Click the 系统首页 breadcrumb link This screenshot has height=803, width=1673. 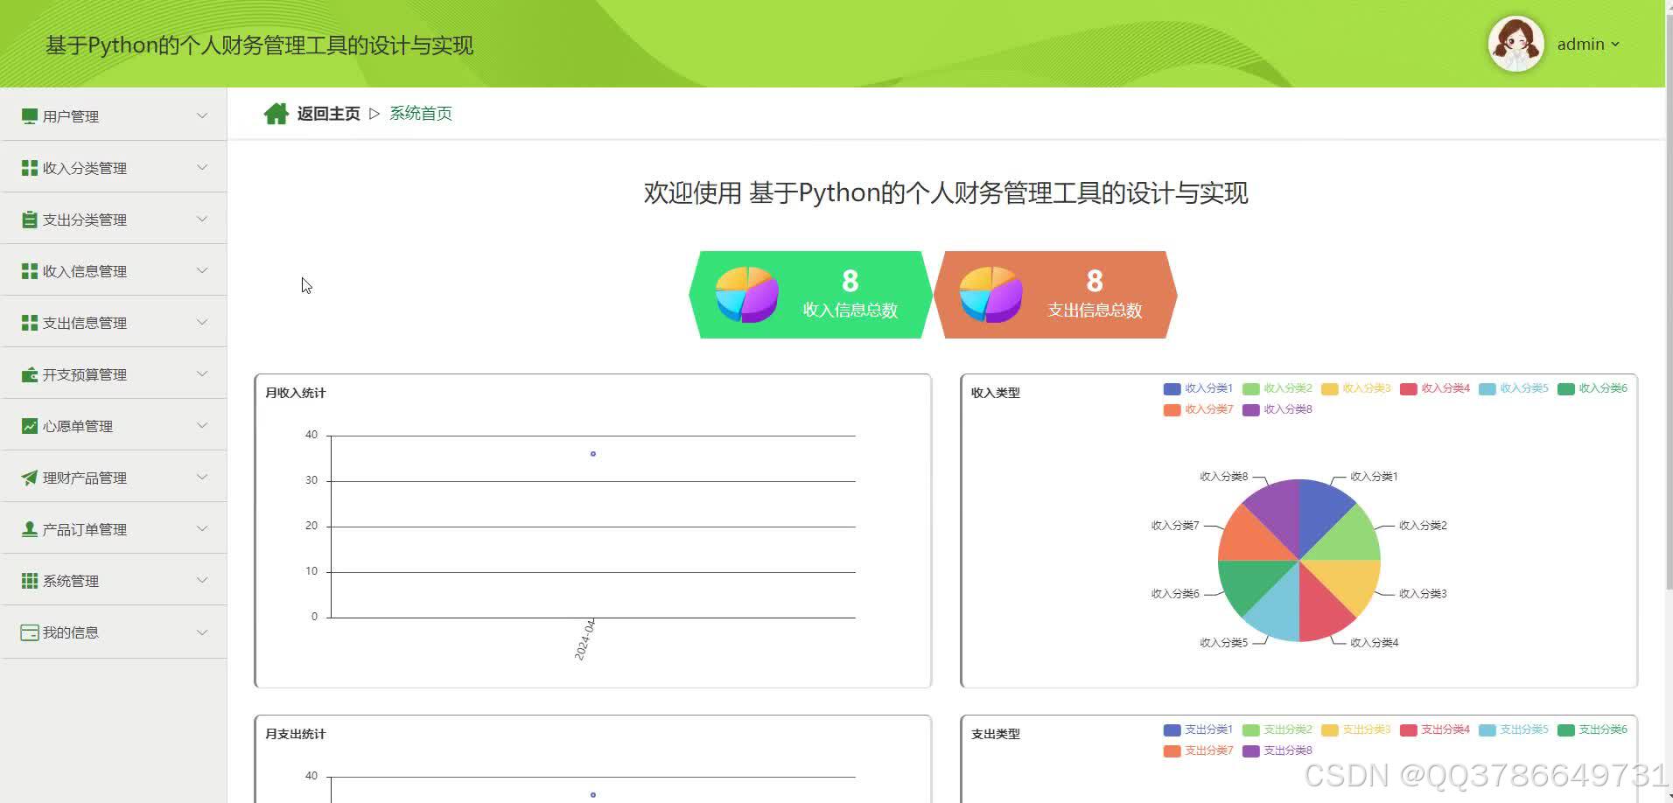421,113
